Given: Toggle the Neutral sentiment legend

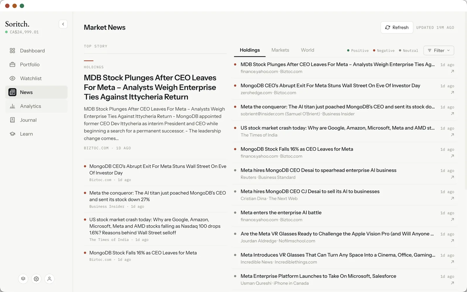Looking at the screenshot, I should pyautogui.click(x=408, y=51).
